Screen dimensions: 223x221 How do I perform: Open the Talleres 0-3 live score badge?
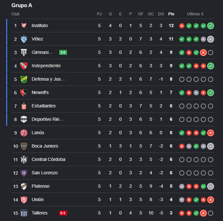pyautogui.click(x=63, y=213)
